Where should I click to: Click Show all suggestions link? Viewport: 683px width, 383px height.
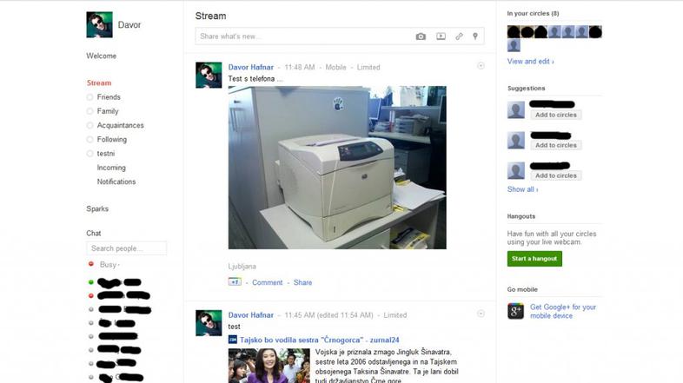click(x=523, y=189)
